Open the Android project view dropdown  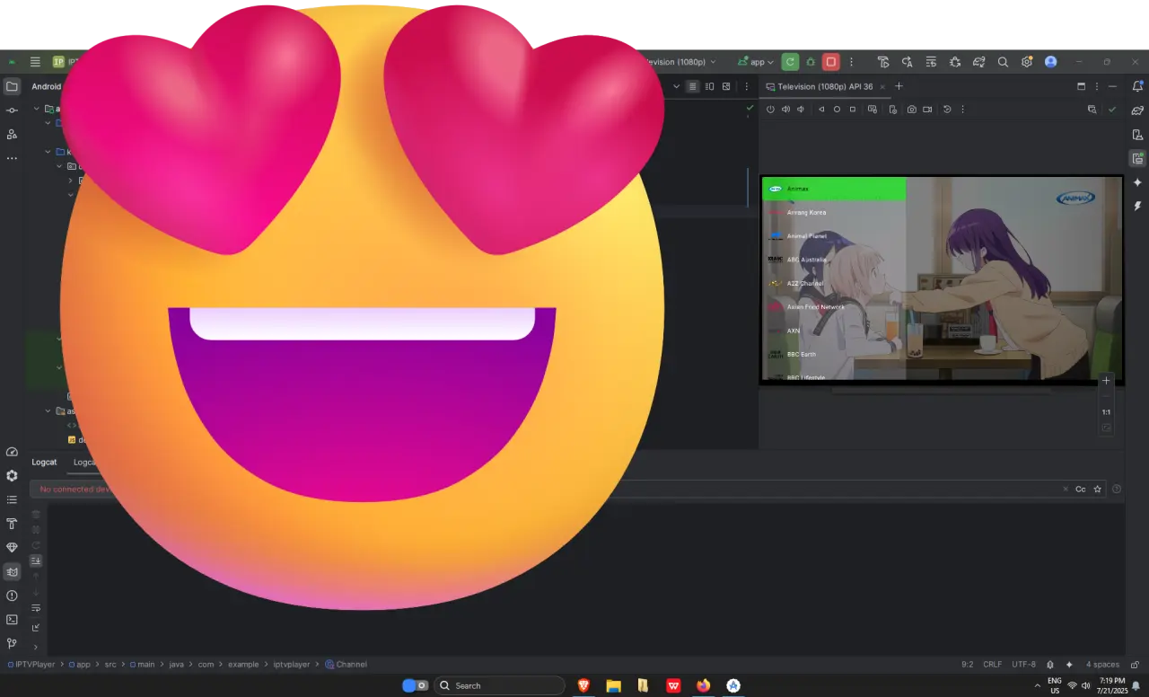coord(47,86)
